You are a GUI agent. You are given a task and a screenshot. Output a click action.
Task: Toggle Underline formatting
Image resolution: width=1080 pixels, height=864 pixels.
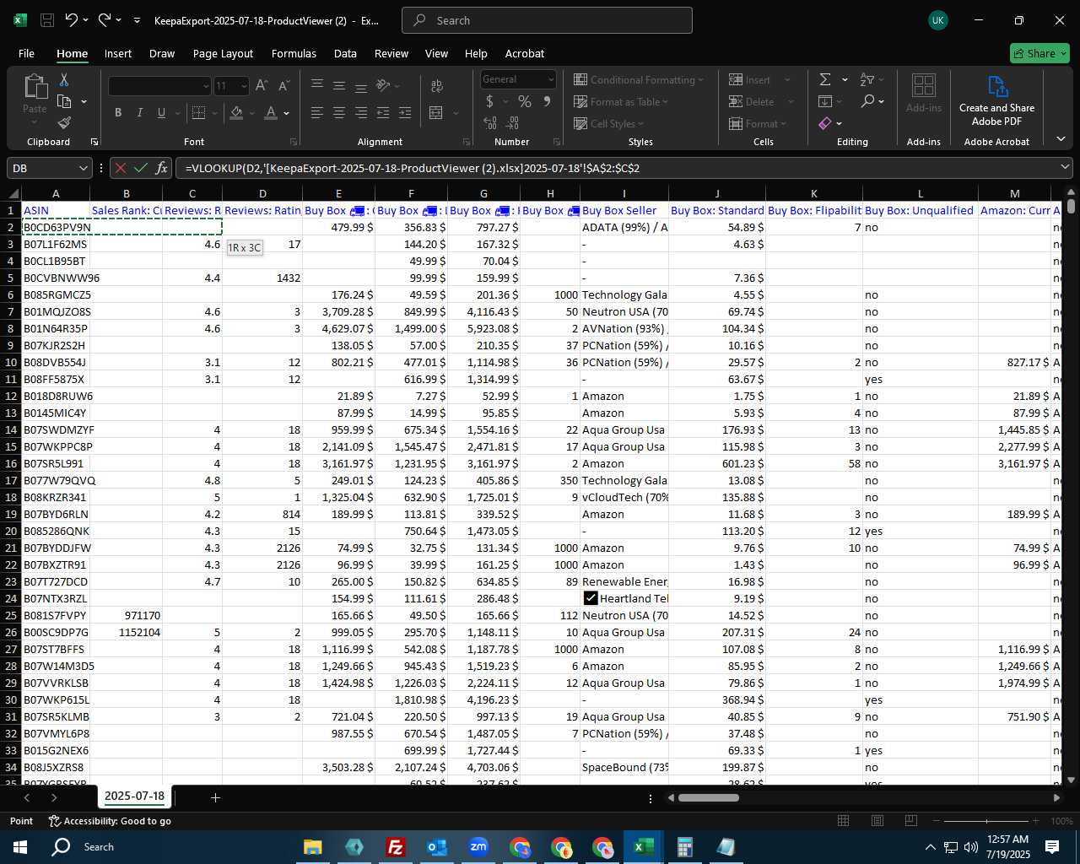[161, 112]
